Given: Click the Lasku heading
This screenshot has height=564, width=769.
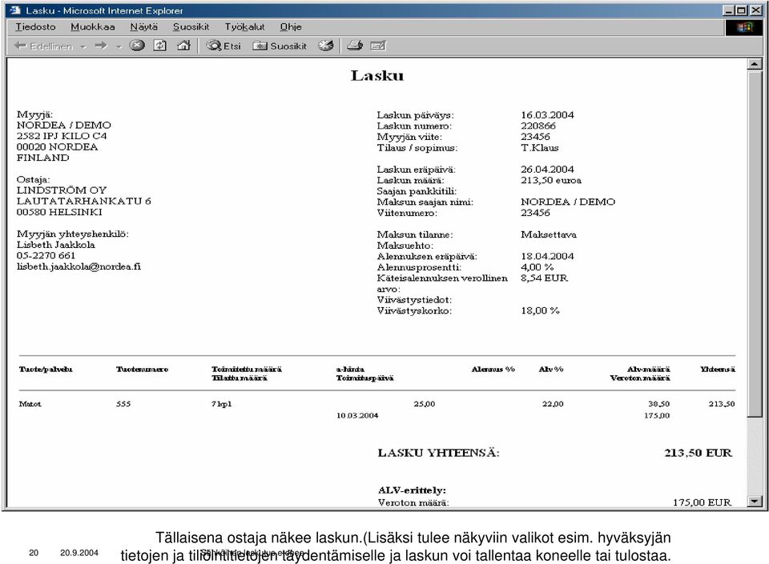Looking at the screenshot, I should pyautogui.click(x=377, y=75).
